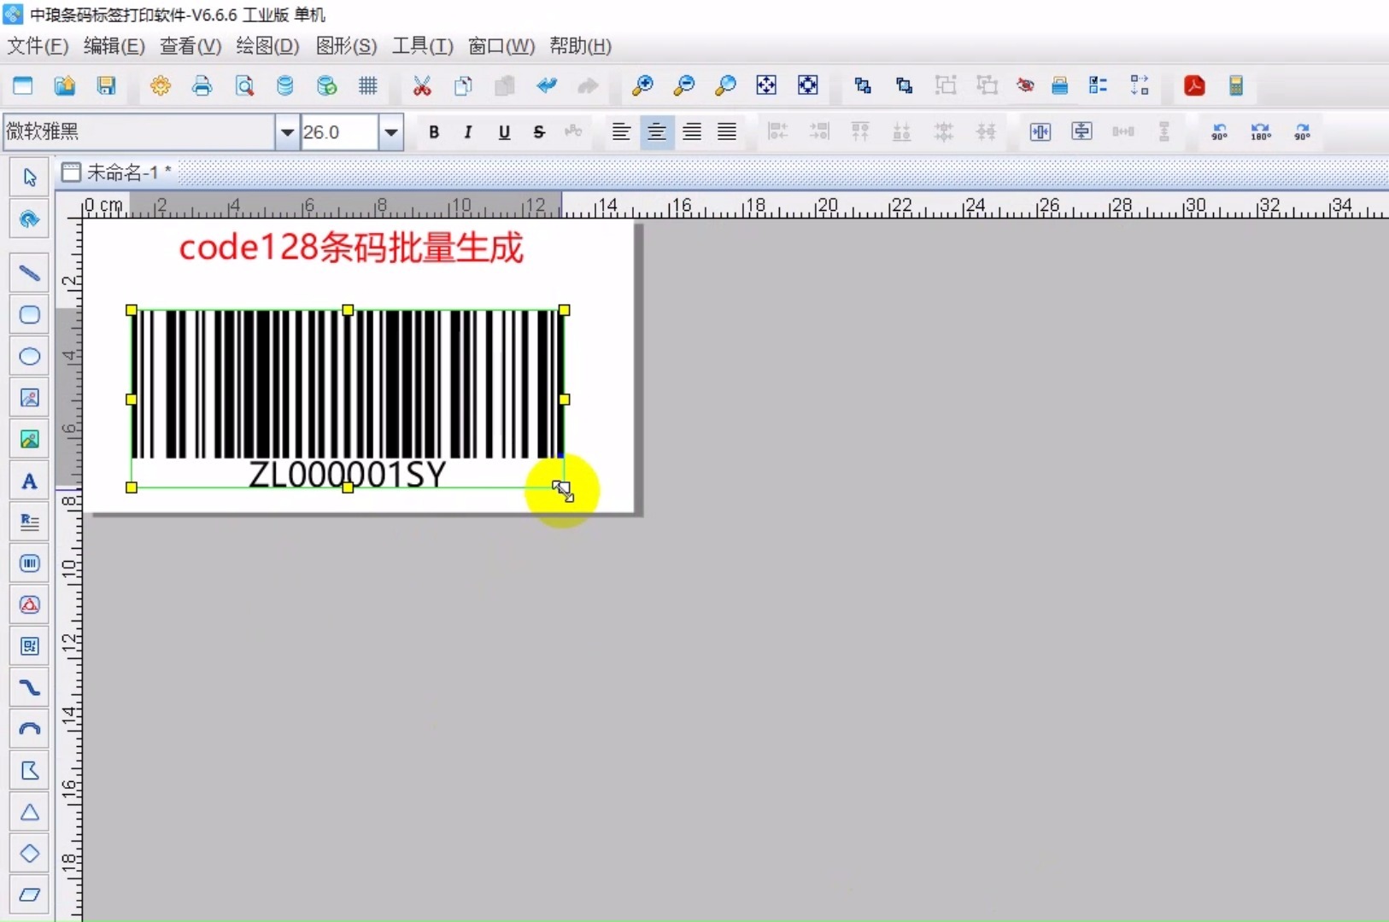The width and height of the screenshot is (1389, 922).
Task: Select the ellipse drawing tool
Action: point(30,357)
